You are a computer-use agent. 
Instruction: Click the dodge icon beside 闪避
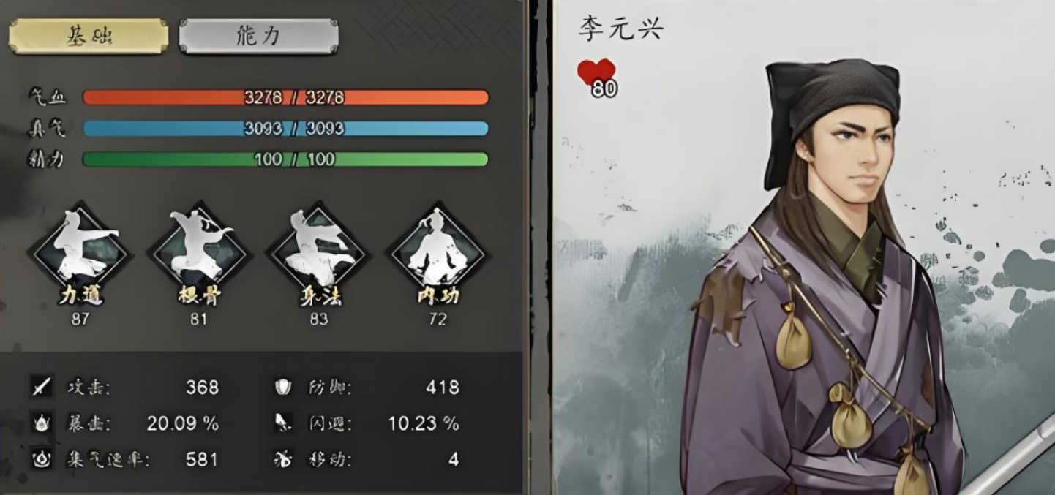[x=282, y=423]
